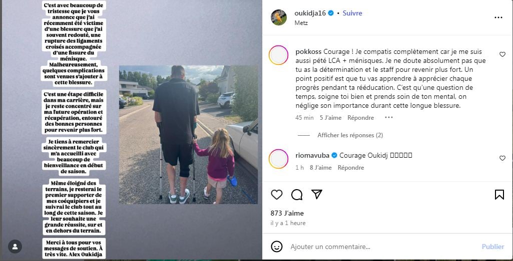Reply to pokkoss's comment with Répondre
This screenshot has height=261, width=513.
pyautogui.click(x=360, y=118)
